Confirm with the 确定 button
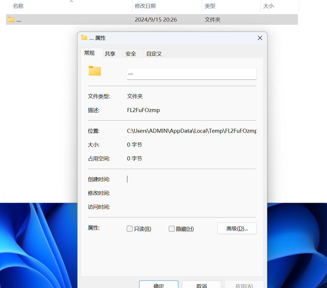This screenshot has height=288, width=327. (x=159, y=285)
